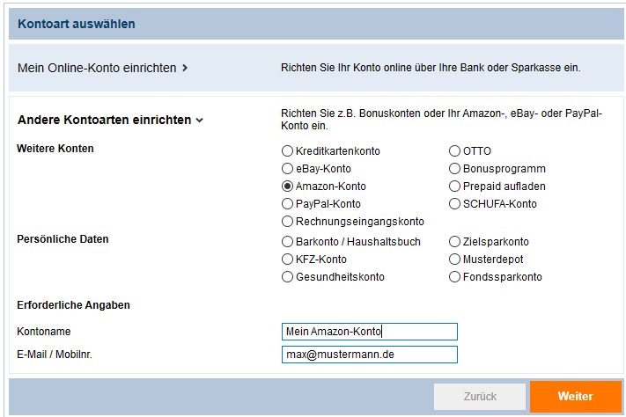The image size is (626, 417).
Task: Select the KFZ-Konto radio button
Action: [x=287, y=259]
